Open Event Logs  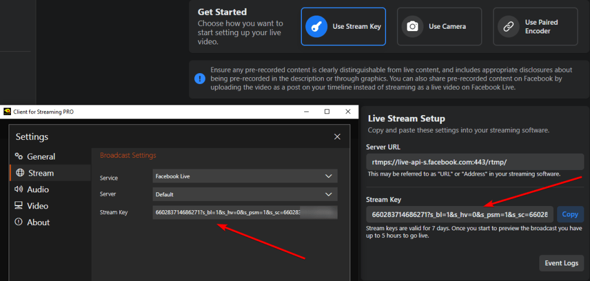click(561, 263)
